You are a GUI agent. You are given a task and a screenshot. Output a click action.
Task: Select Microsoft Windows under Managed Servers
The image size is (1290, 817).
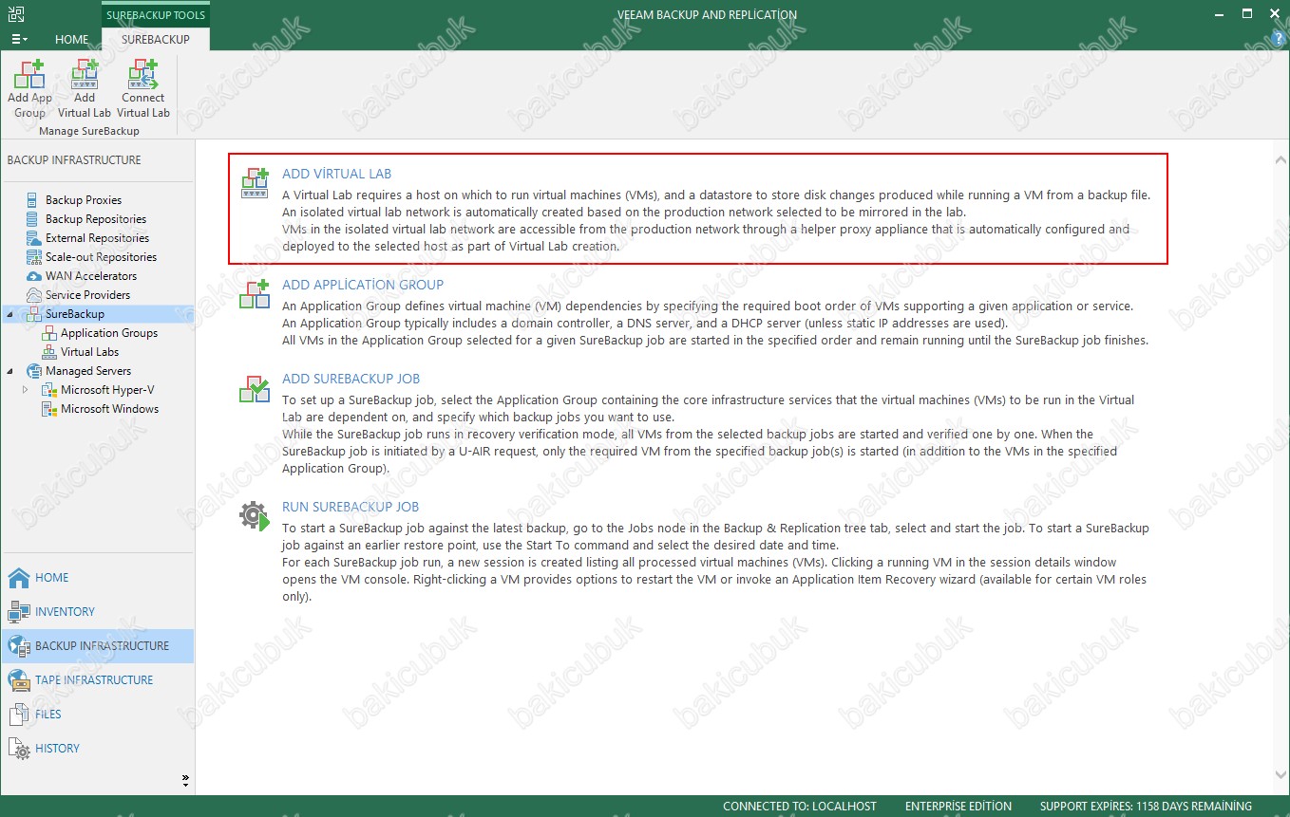pos(110,409)
